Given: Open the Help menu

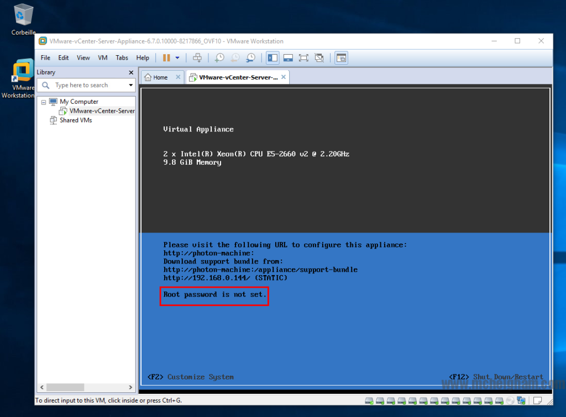Looking at the screenshot, I should click(x=143, y=57).
